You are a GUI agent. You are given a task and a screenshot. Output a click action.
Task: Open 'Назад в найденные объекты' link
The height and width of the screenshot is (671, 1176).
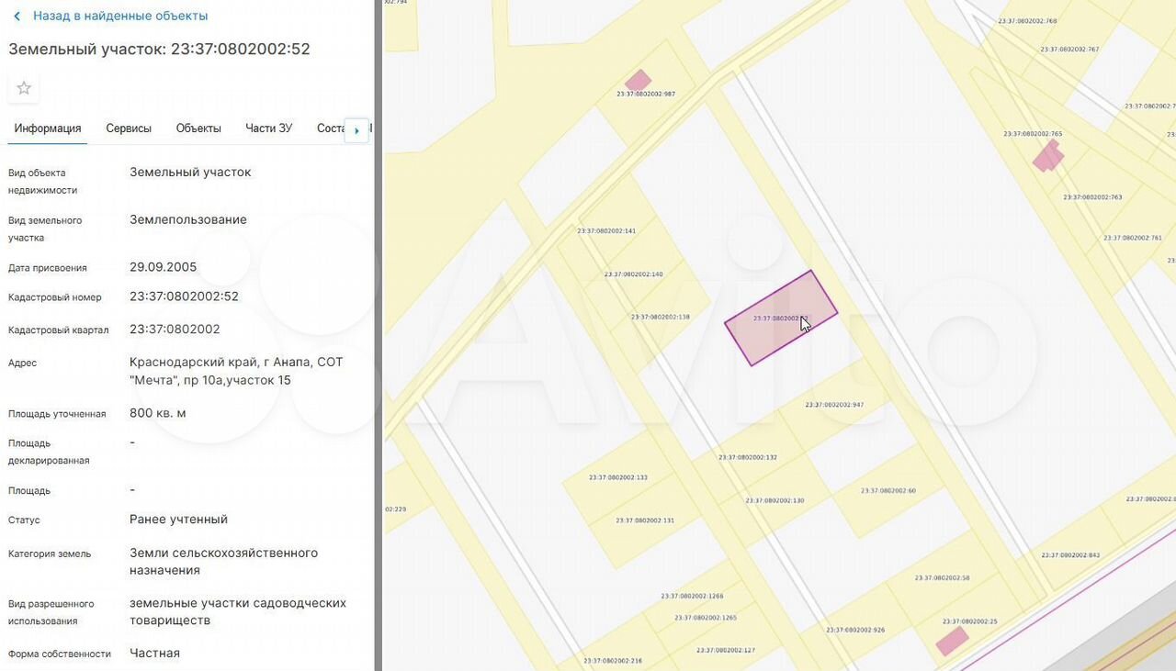119,17
